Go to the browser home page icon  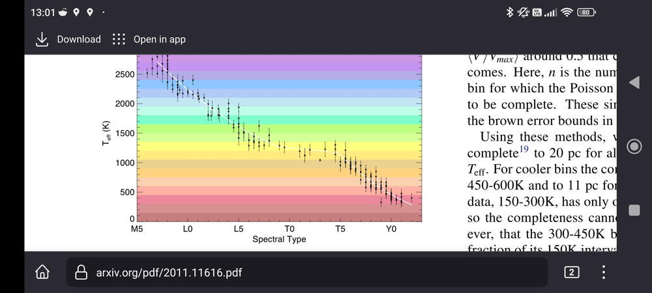[43, 272]
